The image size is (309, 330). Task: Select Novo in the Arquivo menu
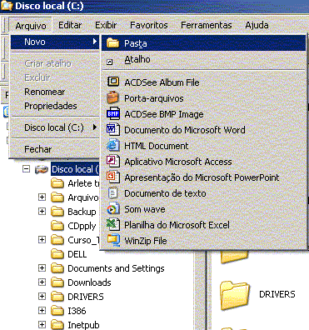coord(55,42)
